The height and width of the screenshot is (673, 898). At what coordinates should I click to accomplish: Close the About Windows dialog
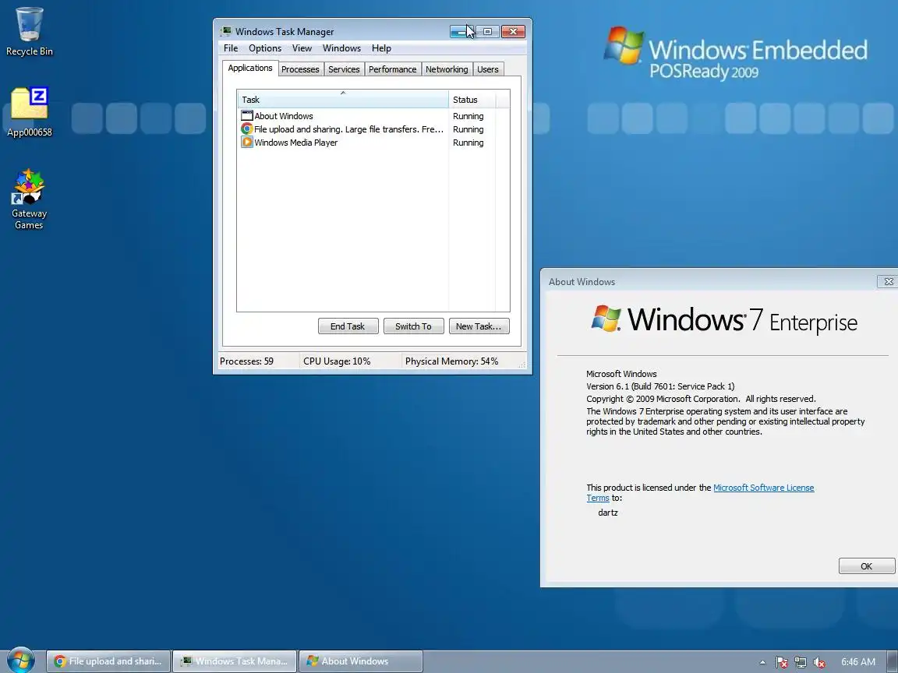[x=888, y=281]
